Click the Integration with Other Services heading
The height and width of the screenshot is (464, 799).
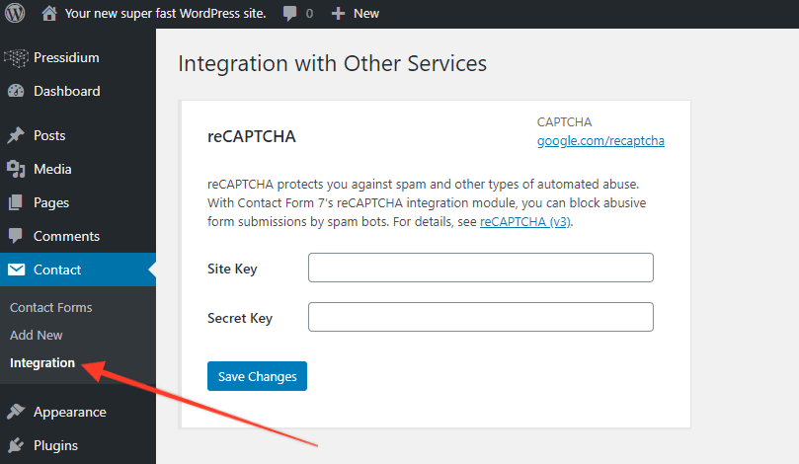coord(332,63)
